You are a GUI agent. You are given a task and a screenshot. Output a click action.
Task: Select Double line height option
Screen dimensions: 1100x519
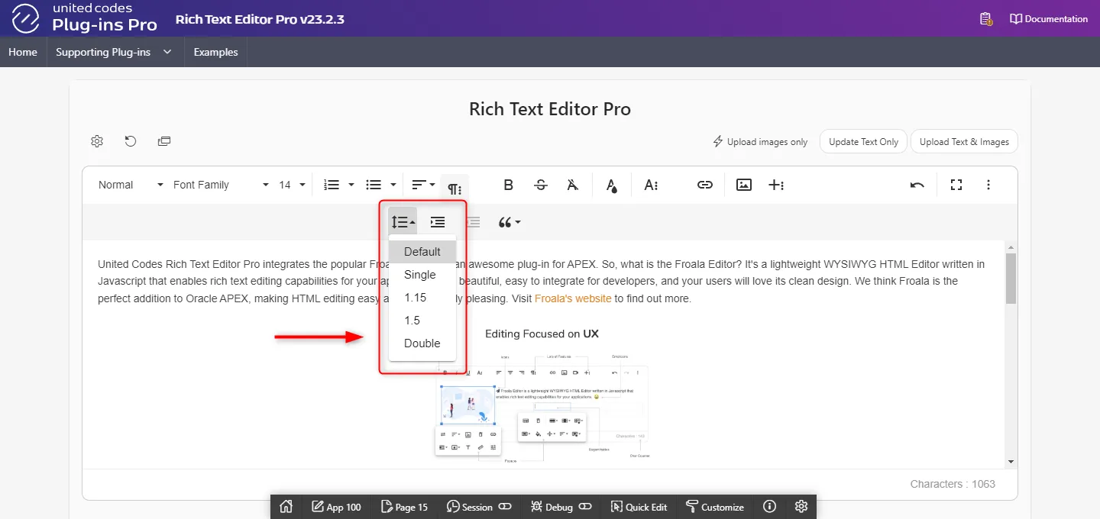pyautogui.click(x=422, y=343)
